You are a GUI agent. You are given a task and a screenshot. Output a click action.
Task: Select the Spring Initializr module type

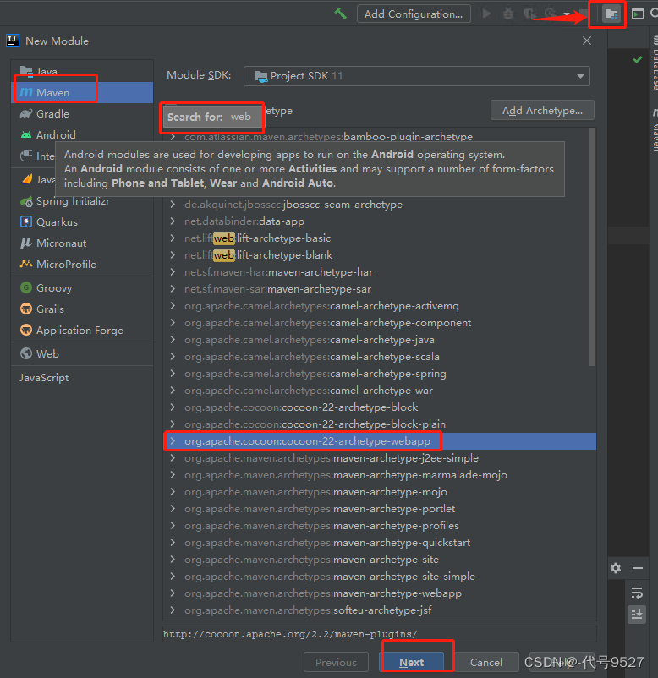click(82, 201)
